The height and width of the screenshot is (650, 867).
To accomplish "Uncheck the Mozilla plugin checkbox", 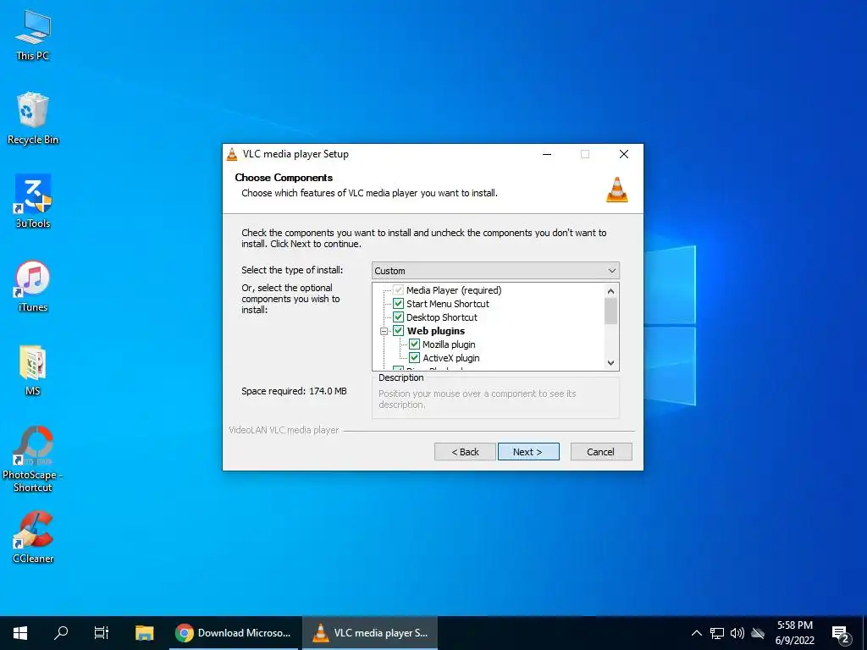I will point(414,344).
